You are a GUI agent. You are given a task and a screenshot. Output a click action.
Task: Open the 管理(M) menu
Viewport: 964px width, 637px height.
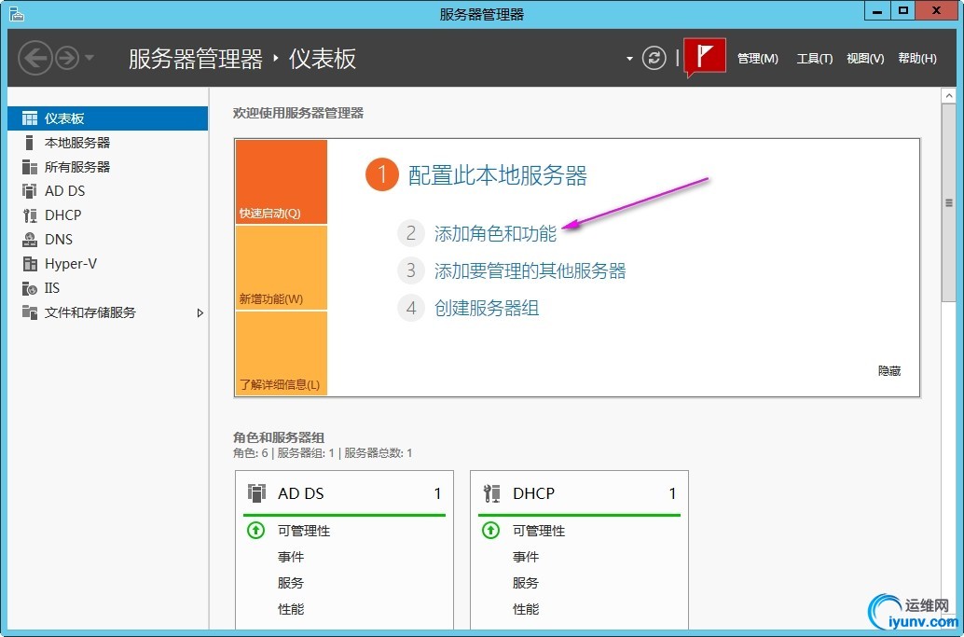pos(757,59)
